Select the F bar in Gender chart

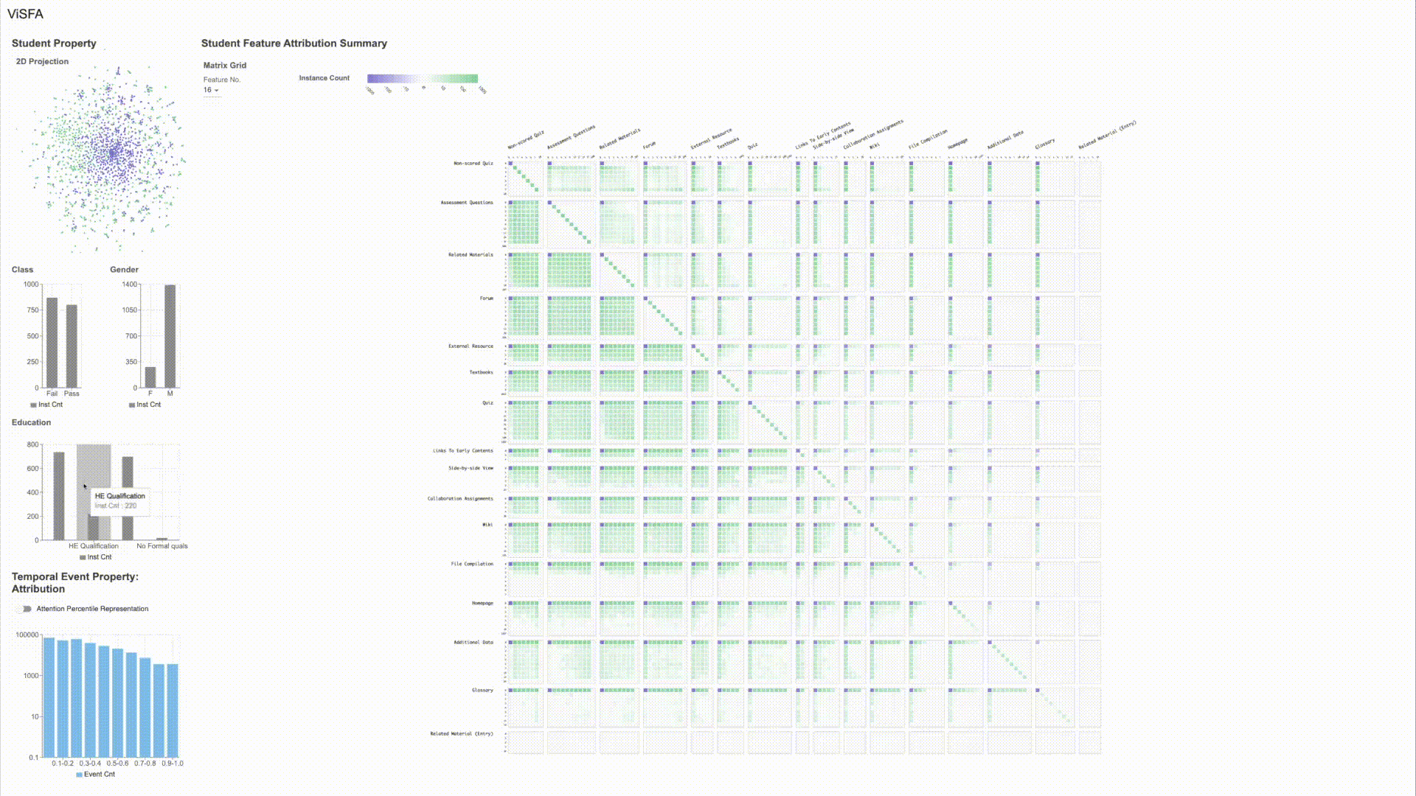[x=150, y=377]
